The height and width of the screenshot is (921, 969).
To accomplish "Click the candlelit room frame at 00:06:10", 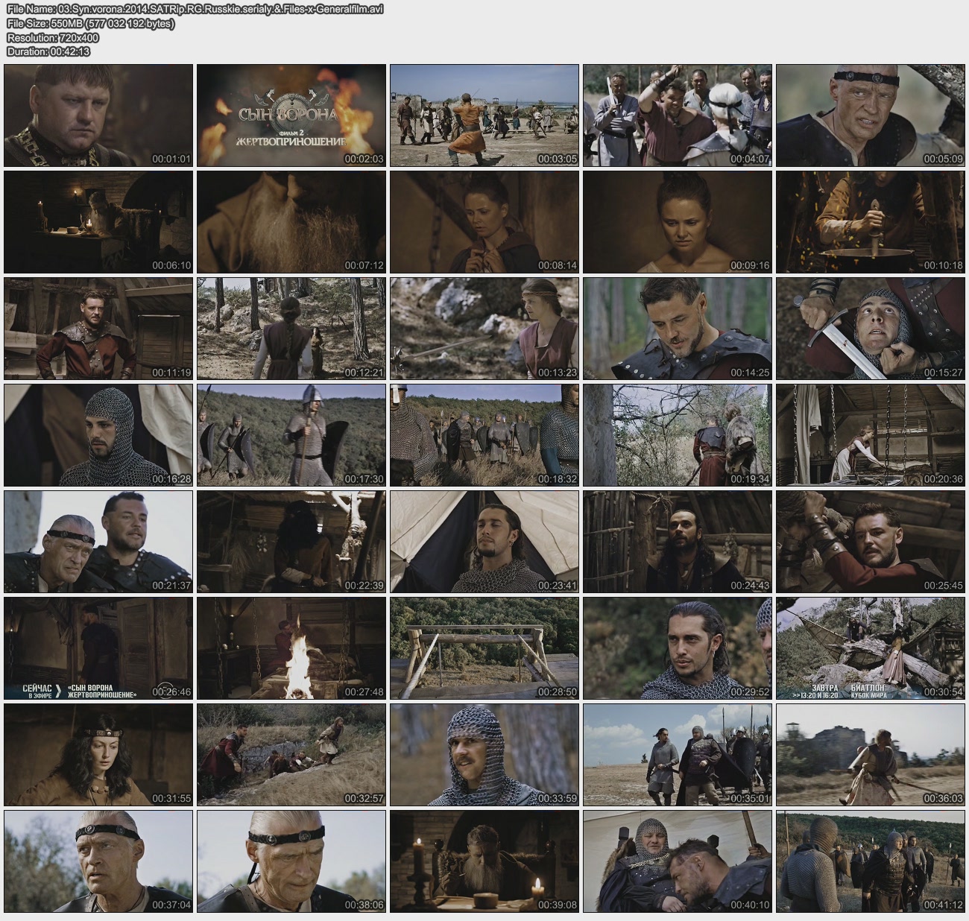I will (x=98, y=222).
